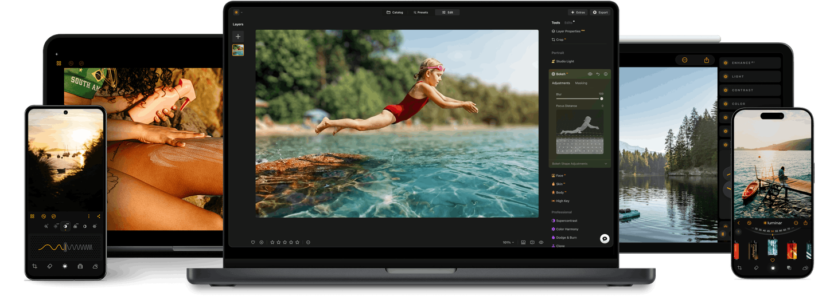Click back chevron on iPhone

(739, 223)
